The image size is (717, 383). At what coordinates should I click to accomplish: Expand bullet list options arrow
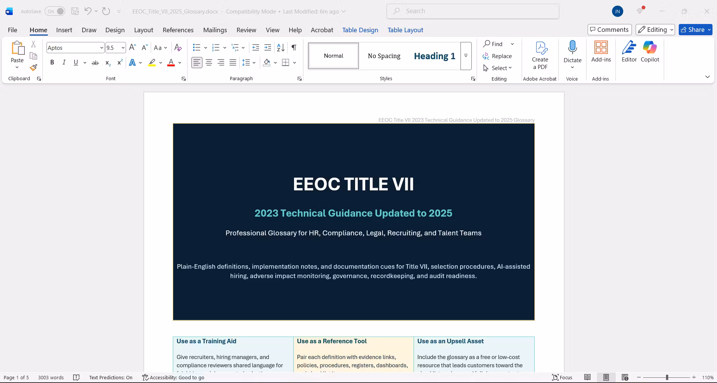(205, 48)
